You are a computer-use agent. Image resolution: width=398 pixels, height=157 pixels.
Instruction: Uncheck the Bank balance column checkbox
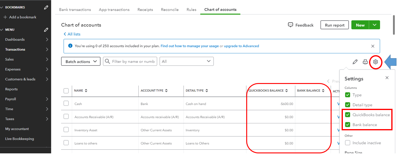[347, 125]
